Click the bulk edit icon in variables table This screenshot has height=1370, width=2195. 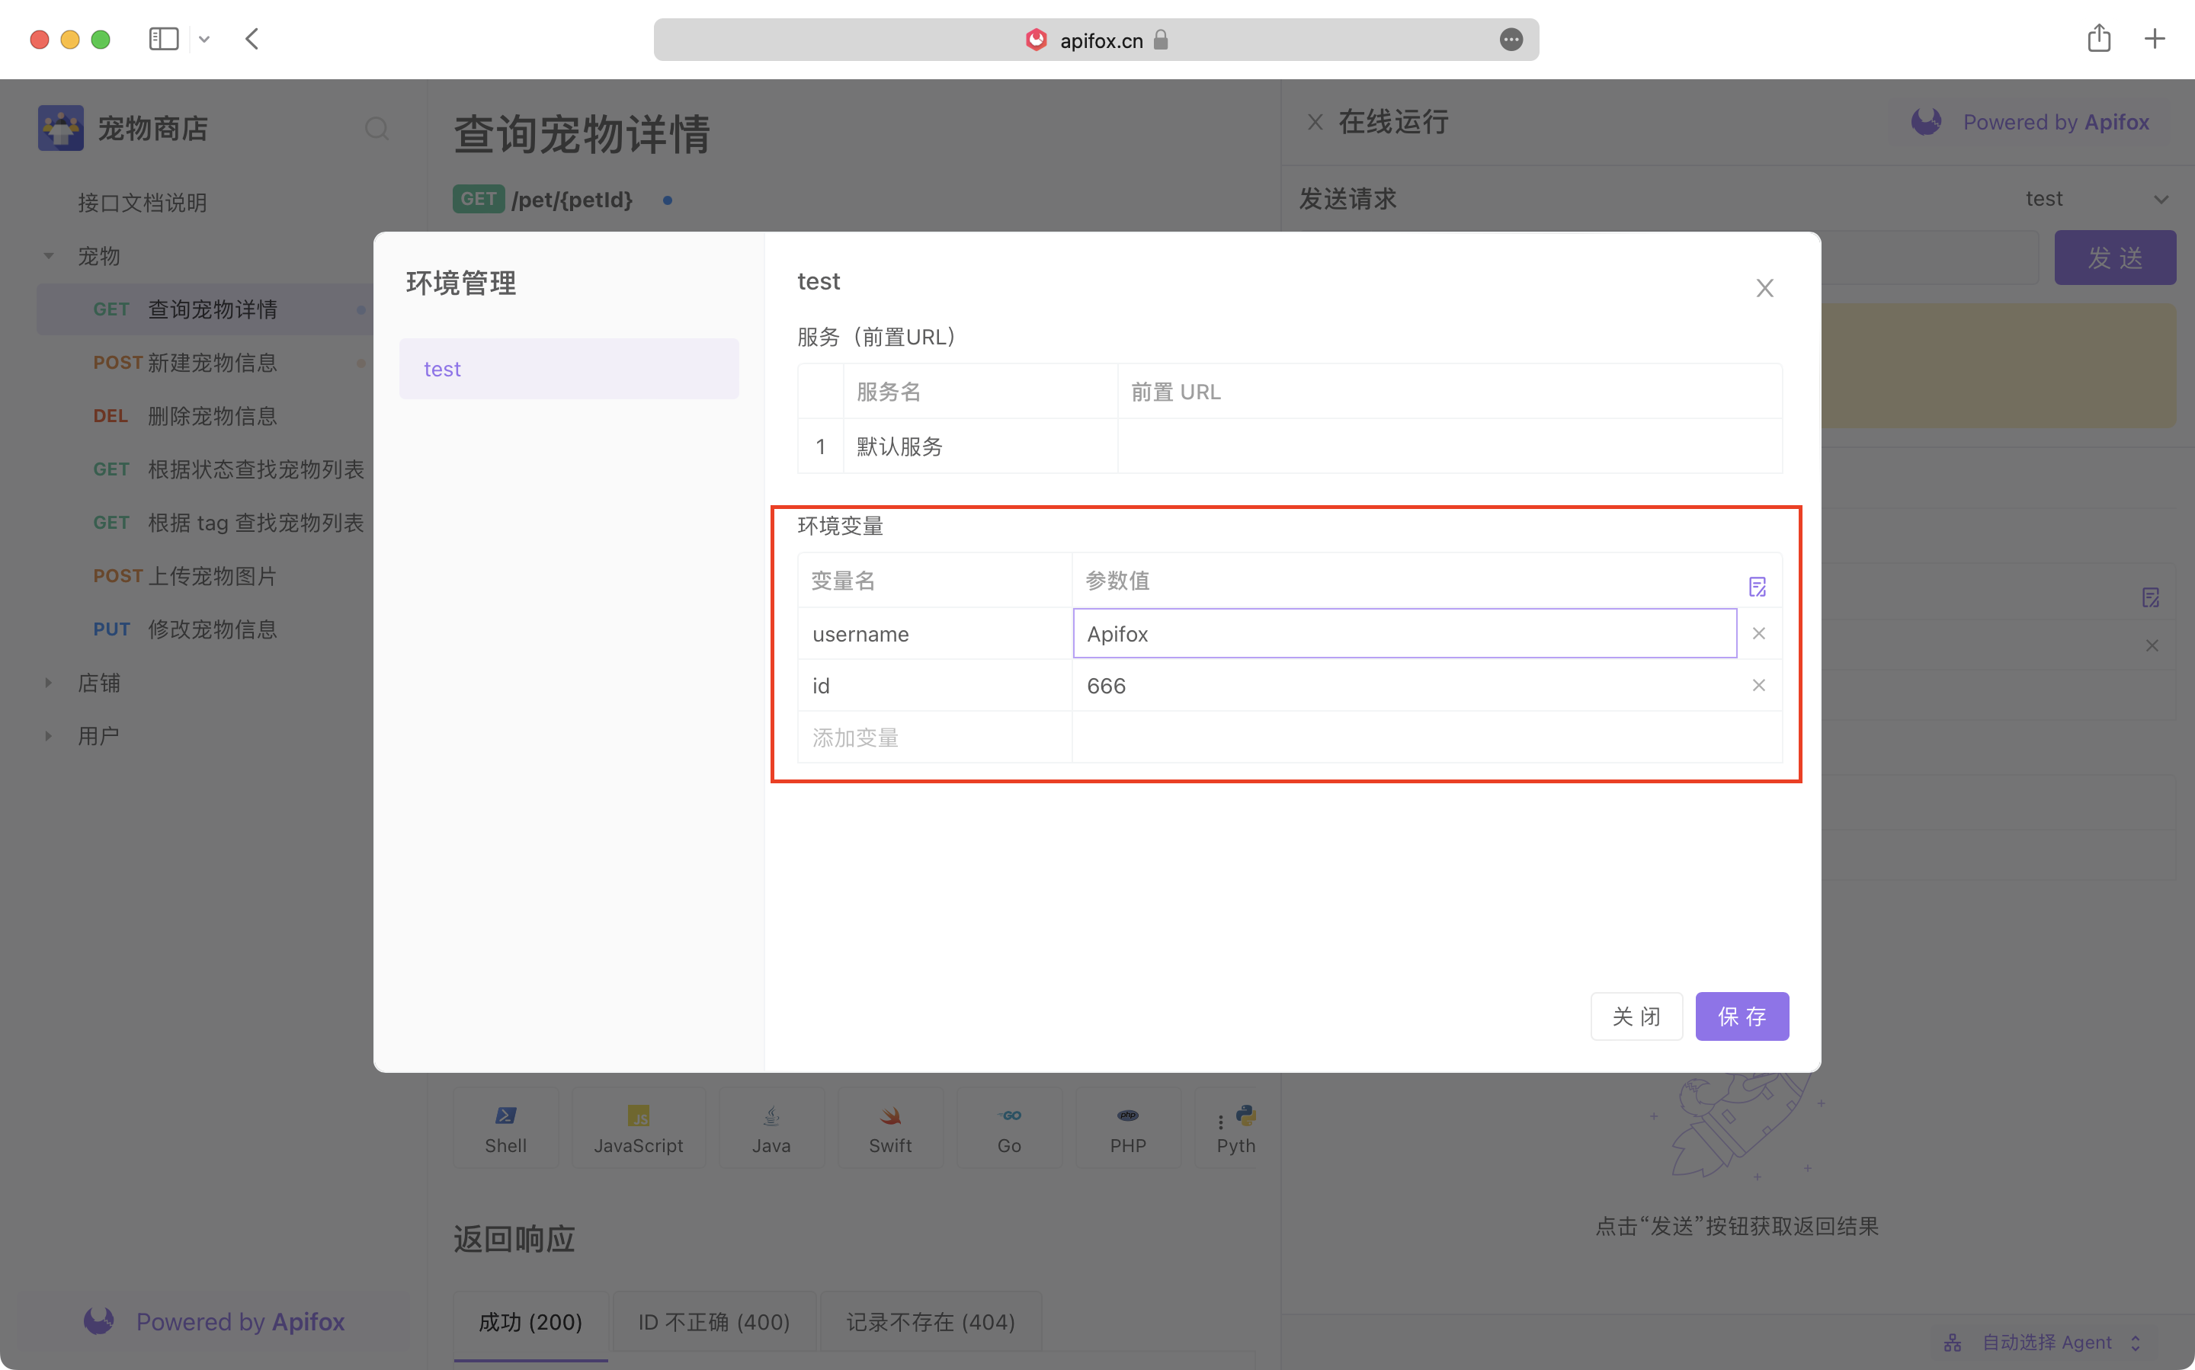(1756, 587)
